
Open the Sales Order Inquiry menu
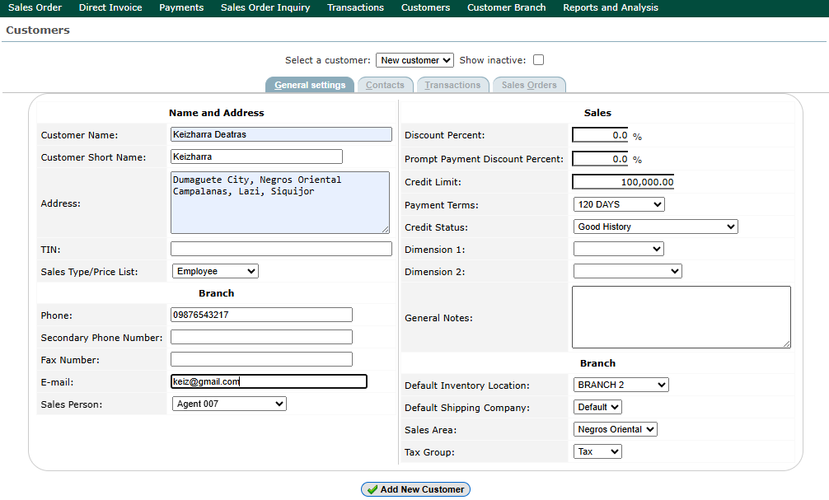click(x=265, y=7)
